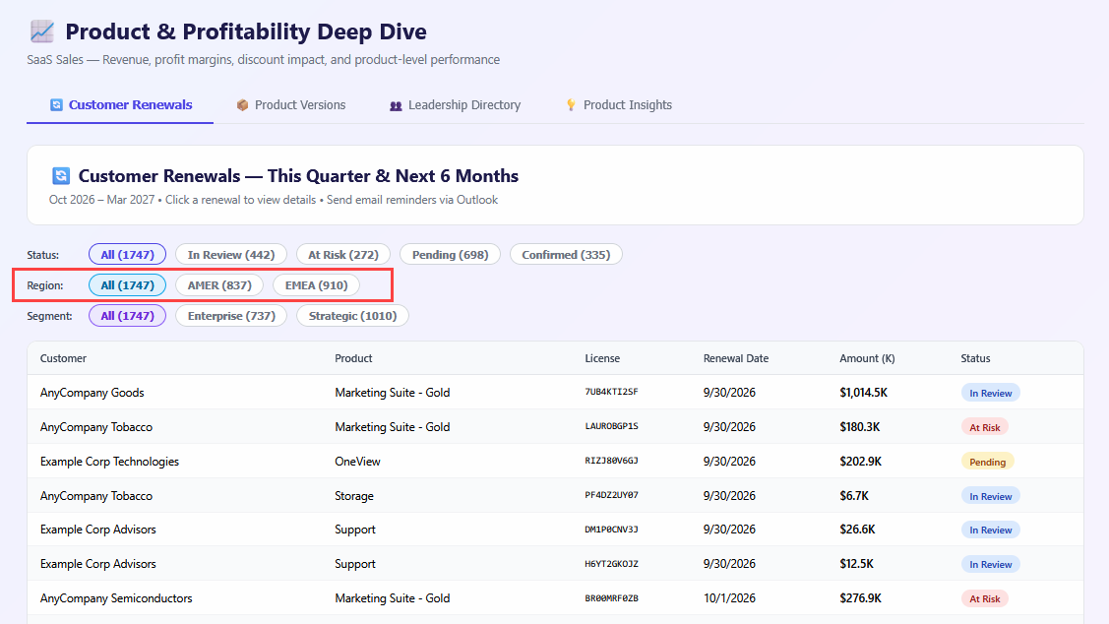Click the $180.3K amount
The image size is (1109, 624).
(x=859, y=426)
